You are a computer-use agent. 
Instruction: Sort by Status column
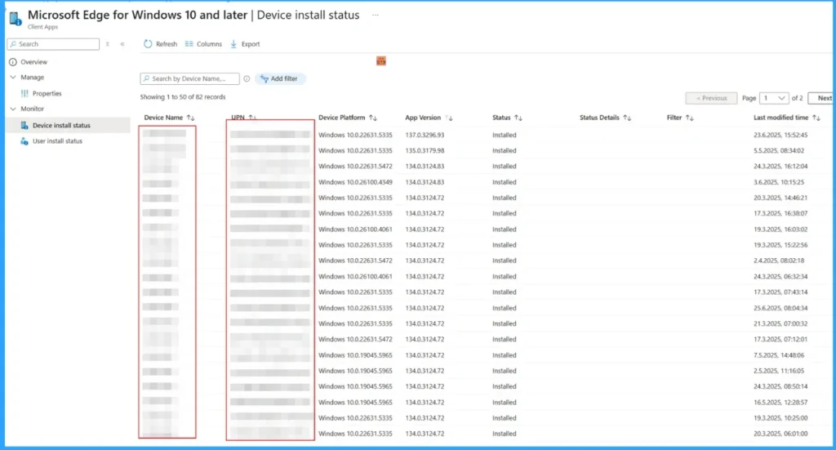[518, 118]
